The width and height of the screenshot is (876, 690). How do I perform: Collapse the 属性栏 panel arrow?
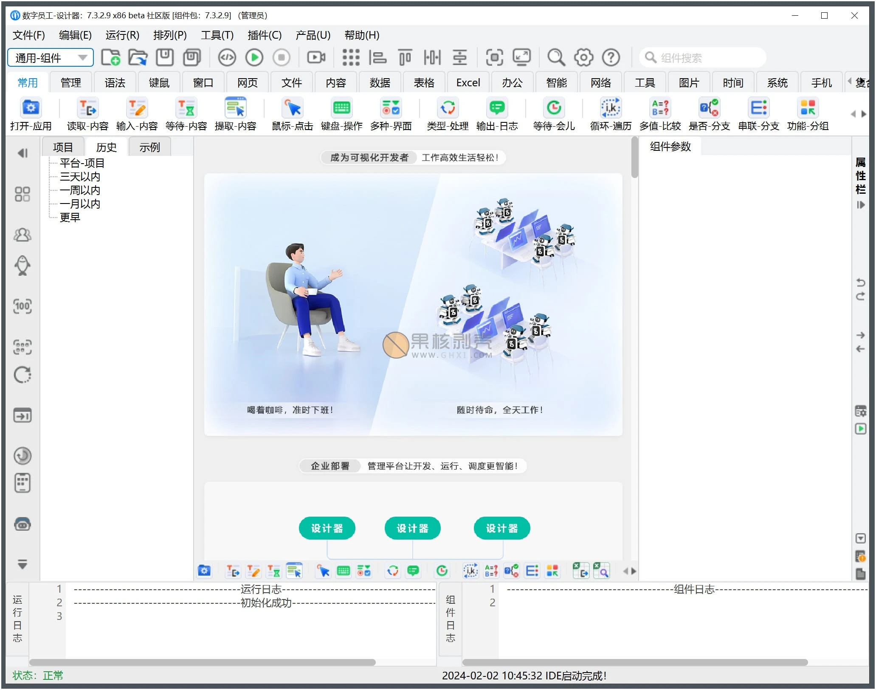click(860, 205)
